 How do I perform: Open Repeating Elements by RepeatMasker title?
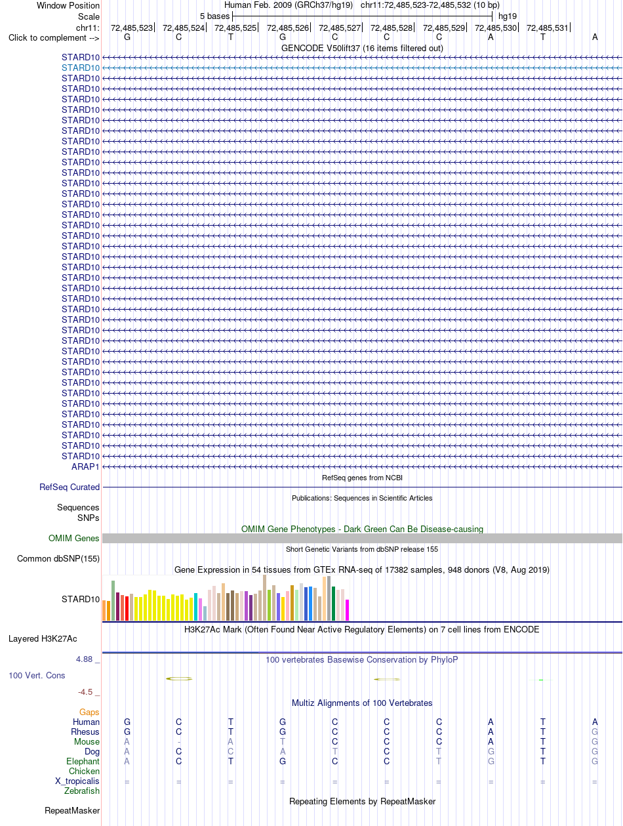362,801
